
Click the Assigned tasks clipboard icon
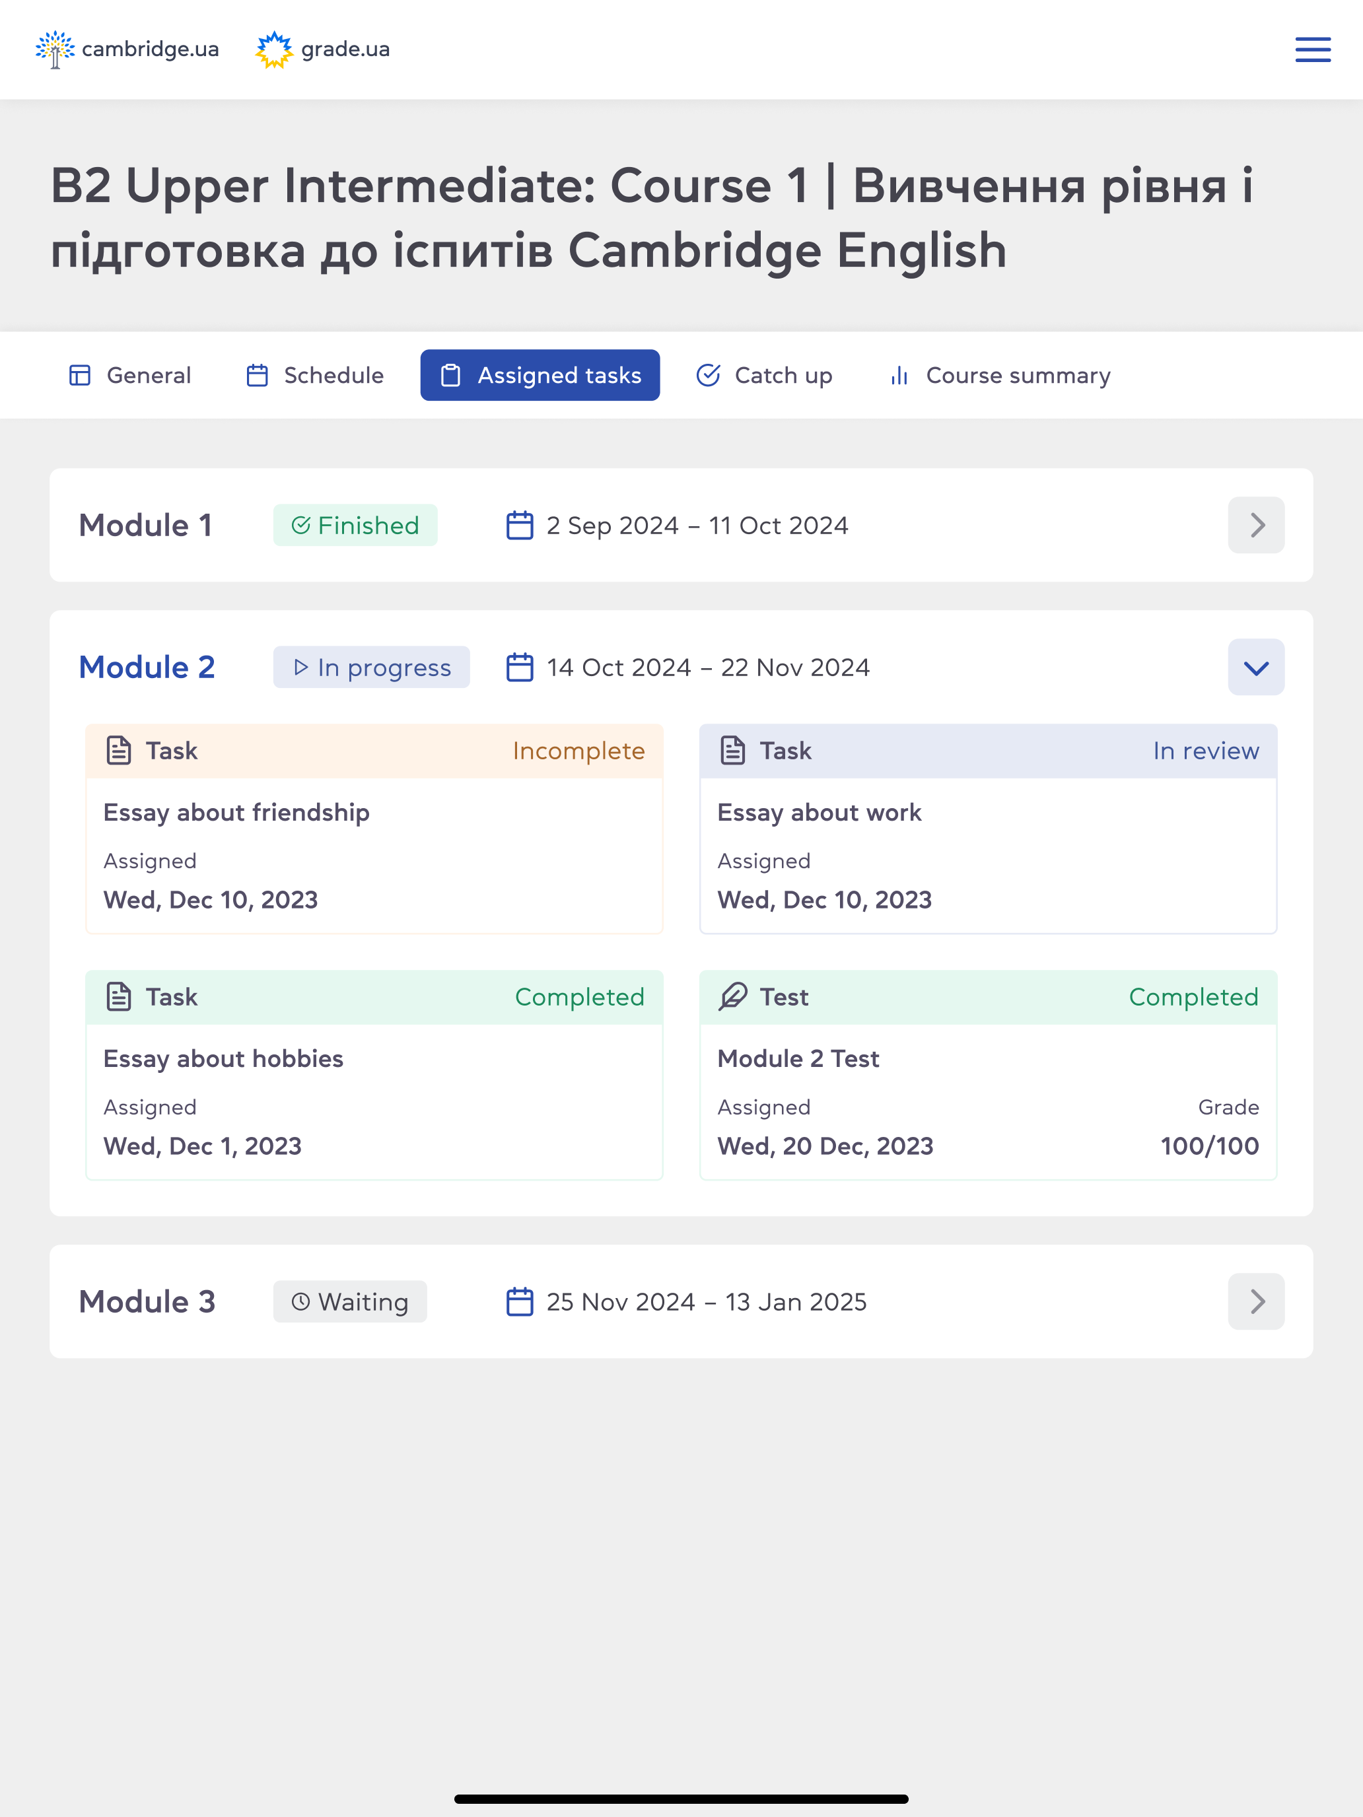pos(450,376)
